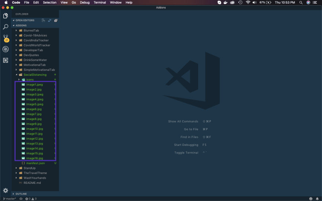Open the Window menu
This screenshot has height=201, width=322.
pos(116,3)
